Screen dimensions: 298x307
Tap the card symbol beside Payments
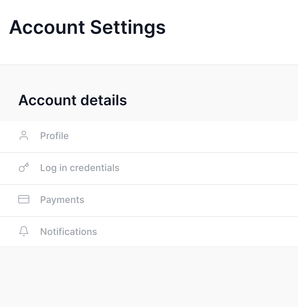(x=24, y=199)
